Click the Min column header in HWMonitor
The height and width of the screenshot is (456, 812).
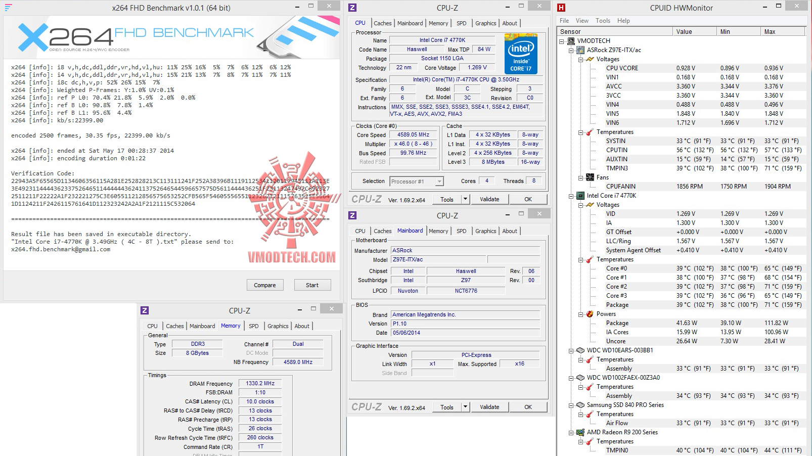tap(738, 31)
